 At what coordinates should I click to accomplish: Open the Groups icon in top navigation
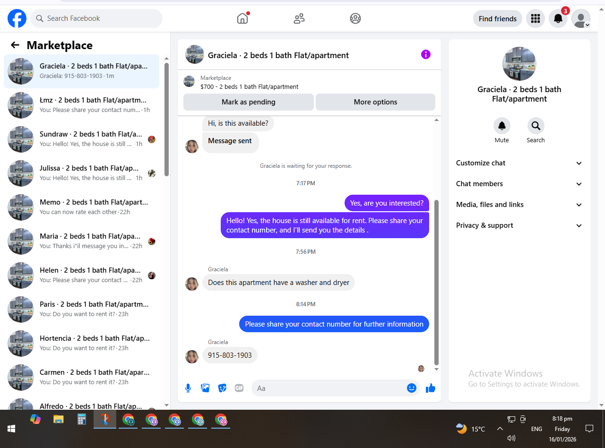[355, 18]
